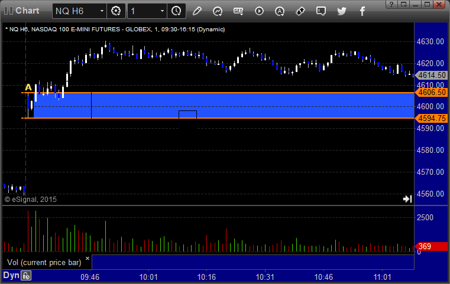This screenshot has height=284, width=450.
Task: Select the yellow A marker on chart
Action: (x=28, y=87)
